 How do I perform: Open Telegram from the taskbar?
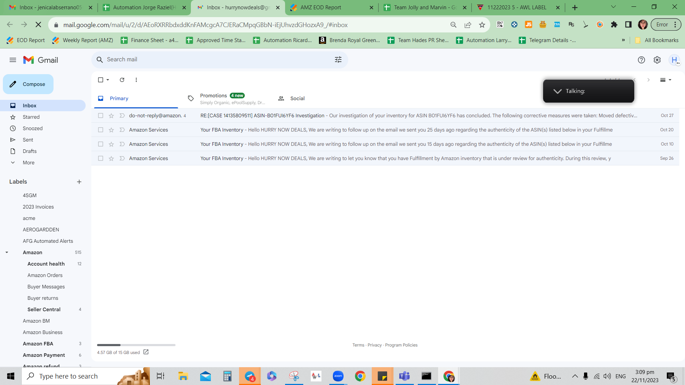(x=250, y=376)
